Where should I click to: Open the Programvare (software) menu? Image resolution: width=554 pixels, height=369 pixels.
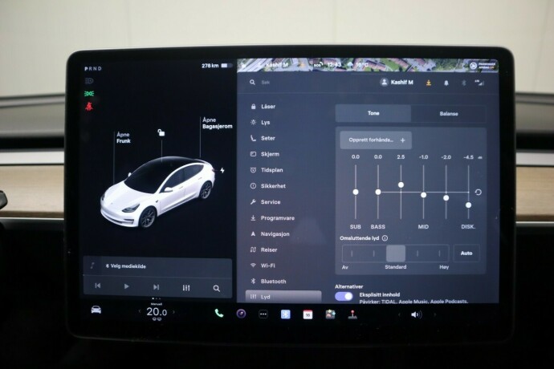(272, 218)
